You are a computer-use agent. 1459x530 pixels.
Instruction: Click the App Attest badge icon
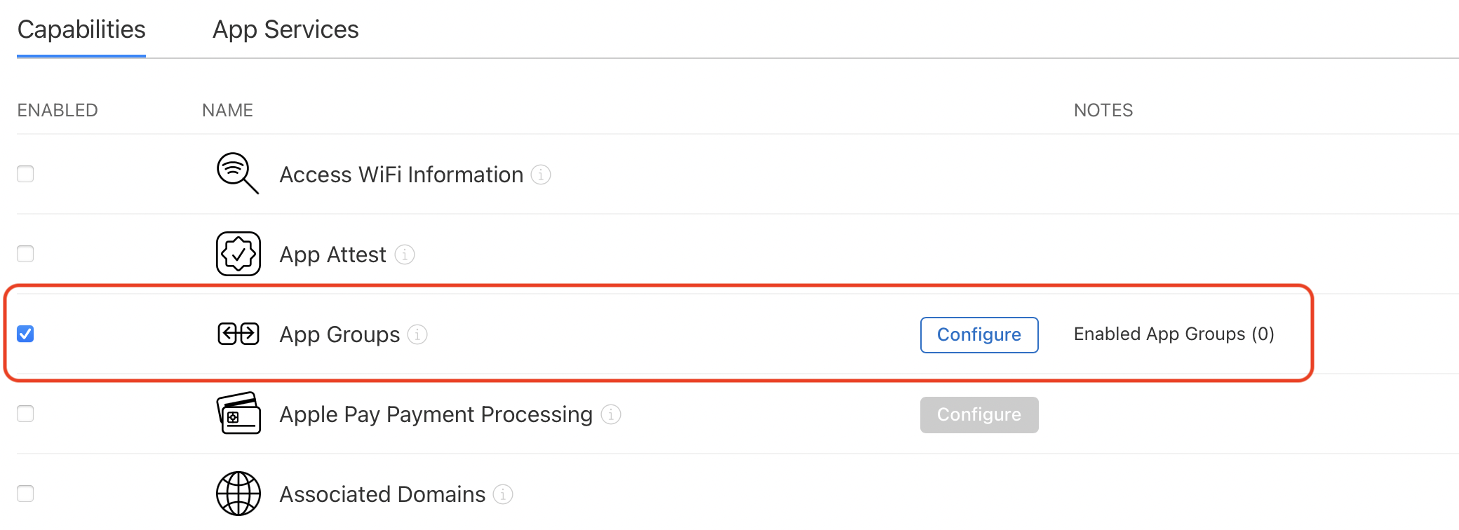238,254
